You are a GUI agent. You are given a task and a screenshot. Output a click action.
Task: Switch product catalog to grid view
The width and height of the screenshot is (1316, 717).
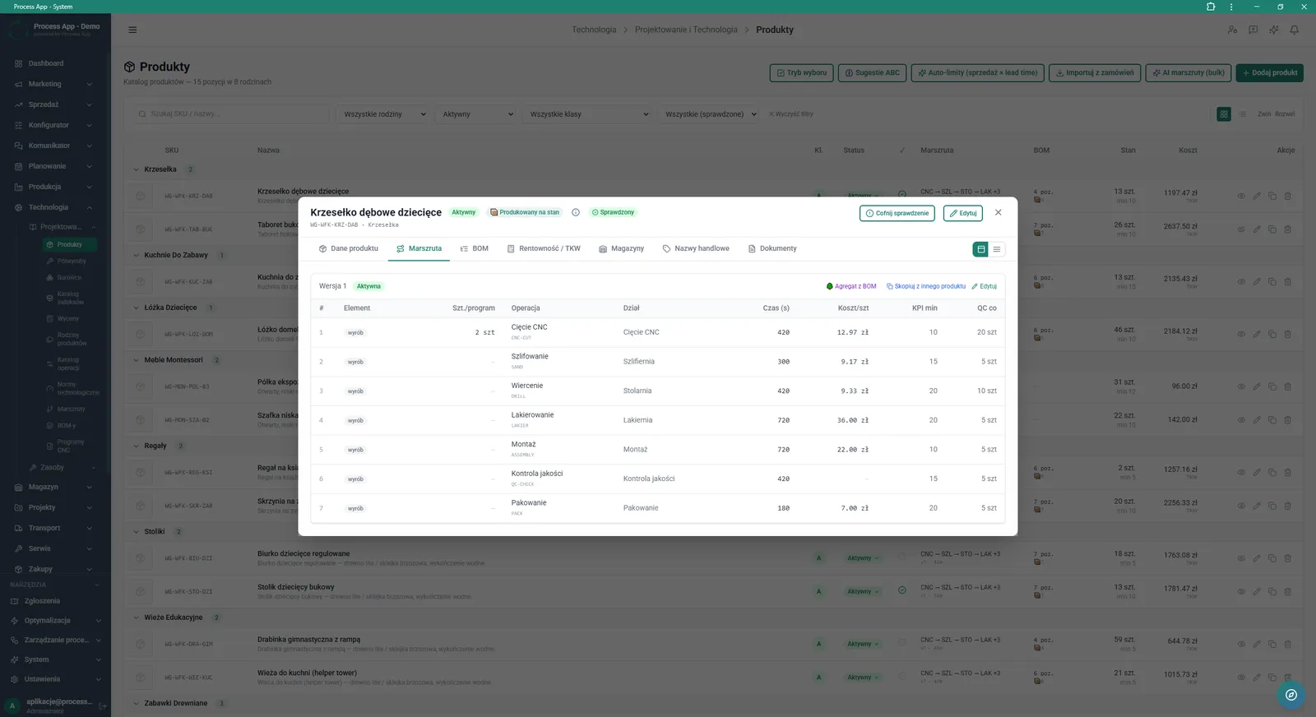pos(1224,114)
